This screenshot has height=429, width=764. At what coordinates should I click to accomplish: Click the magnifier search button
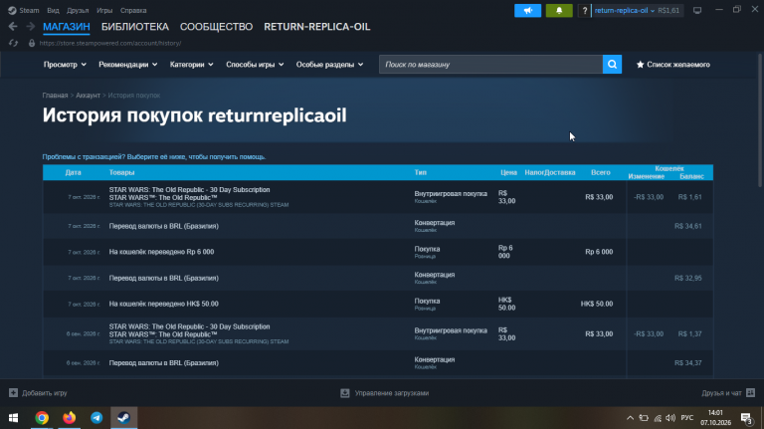612,65
